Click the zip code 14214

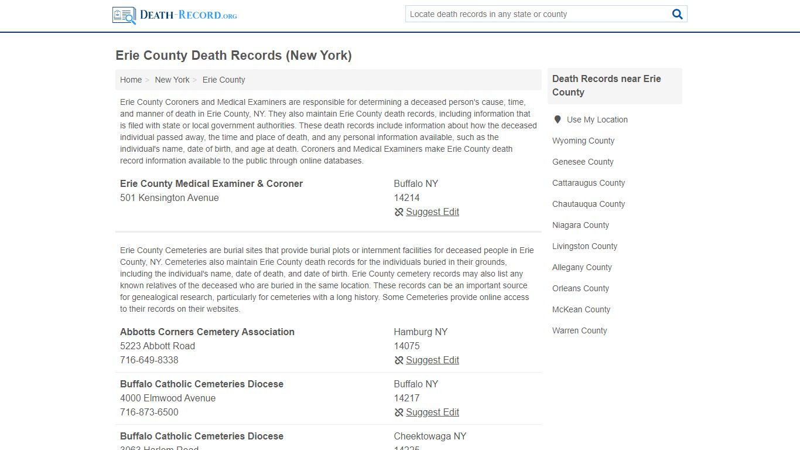point(406,197)
